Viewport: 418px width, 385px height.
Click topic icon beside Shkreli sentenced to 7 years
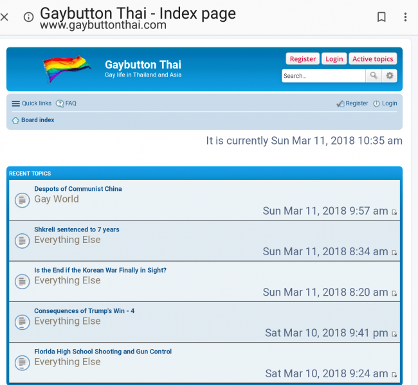point(22,241)
